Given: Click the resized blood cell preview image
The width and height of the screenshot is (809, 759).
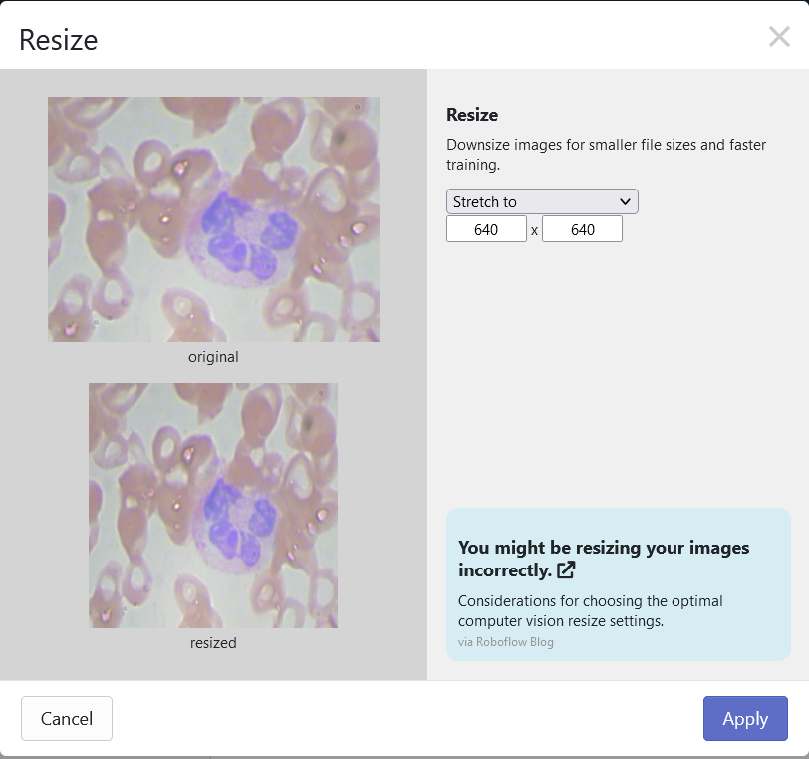Looking at the screenshot, I should coord(213,506).
